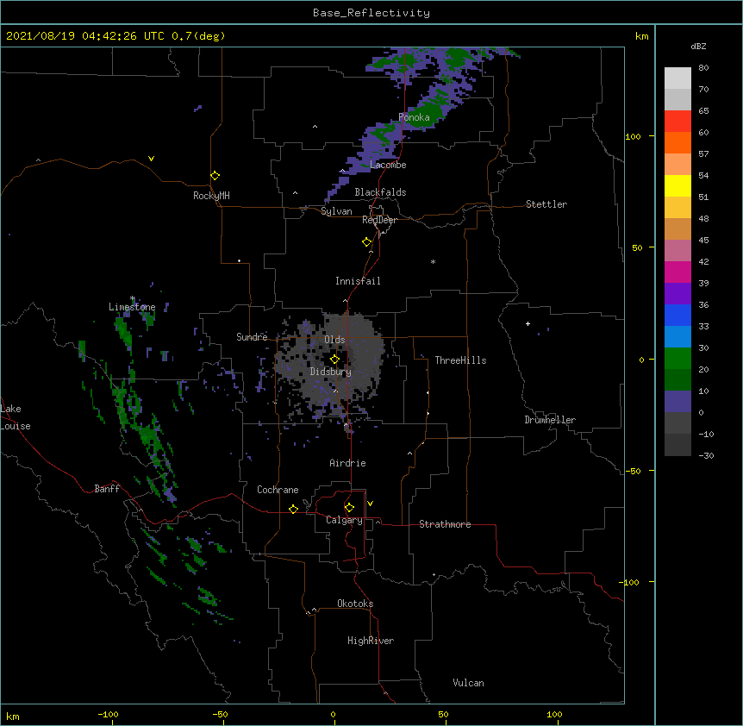
Task: Select the yellow diamond marker below Cochrane
Action: (x=293, y=509)
